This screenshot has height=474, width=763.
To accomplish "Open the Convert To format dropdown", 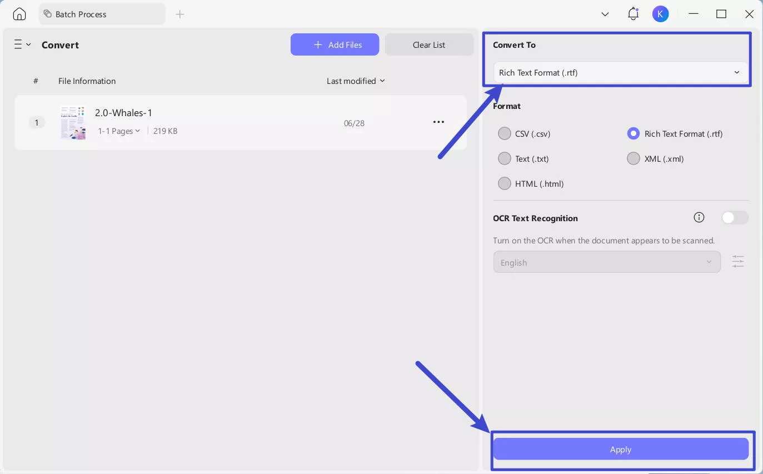I will point(620,72).
